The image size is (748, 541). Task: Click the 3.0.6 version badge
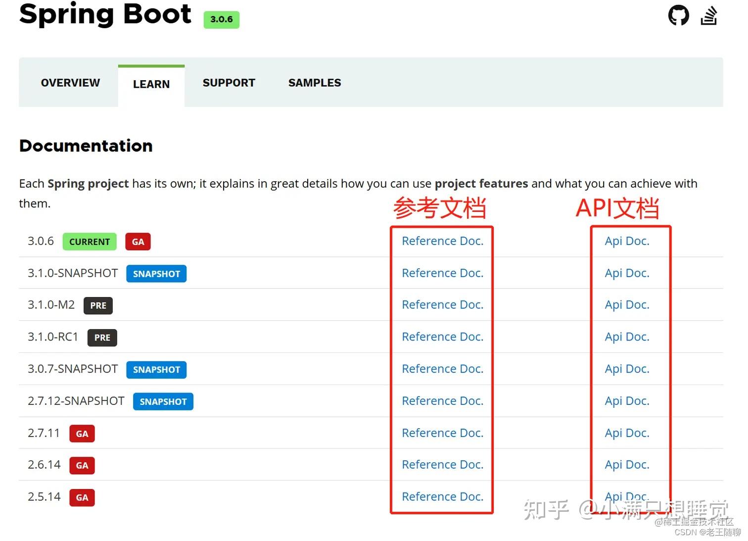[x=221, y=20]
